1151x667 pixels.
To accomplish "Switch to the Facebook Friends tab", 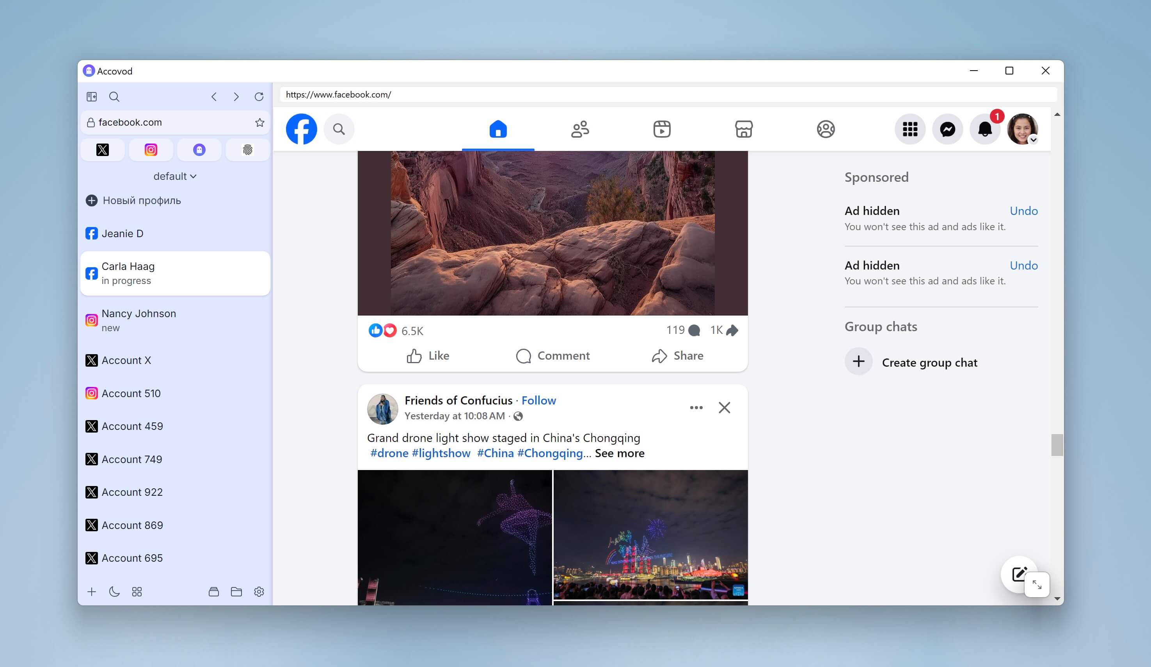I will pyautogui.click(x=580, y=129).
